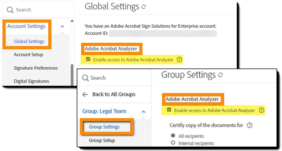The image size is (282, 151).
Task: Click Search field in Group Settings sidebar
Action: [x=114, y=78]
